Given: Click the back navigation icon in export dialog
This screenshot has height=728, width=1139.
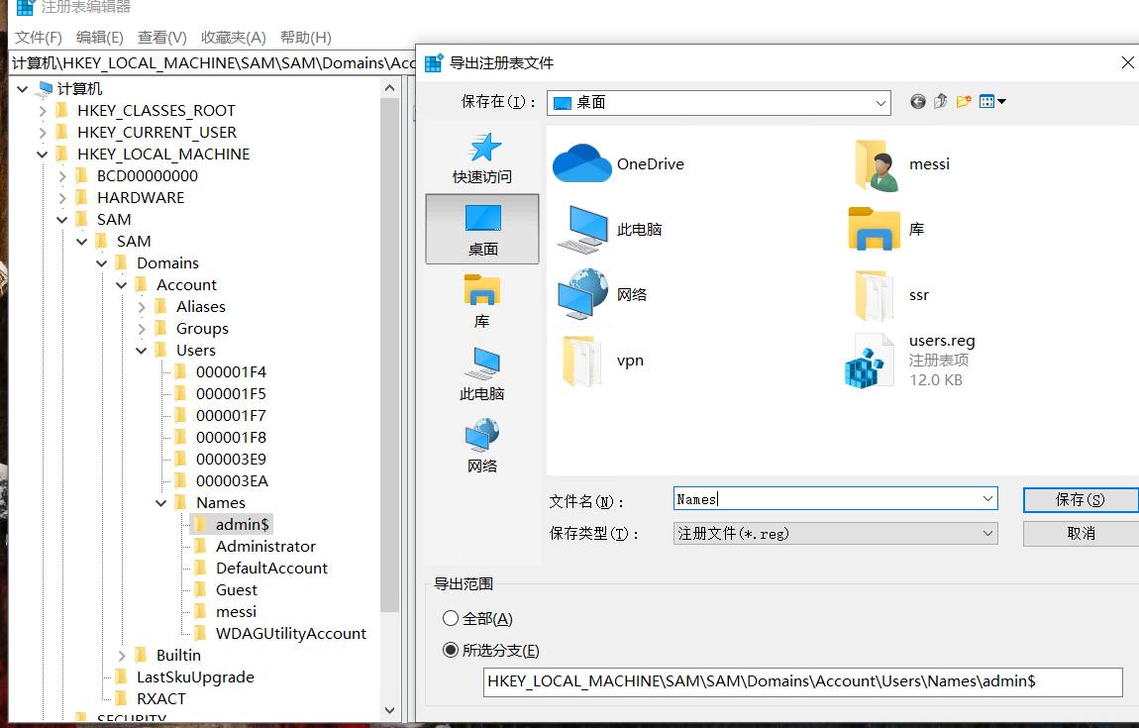Looking at the screenshot, I should (x=917, y=101).
